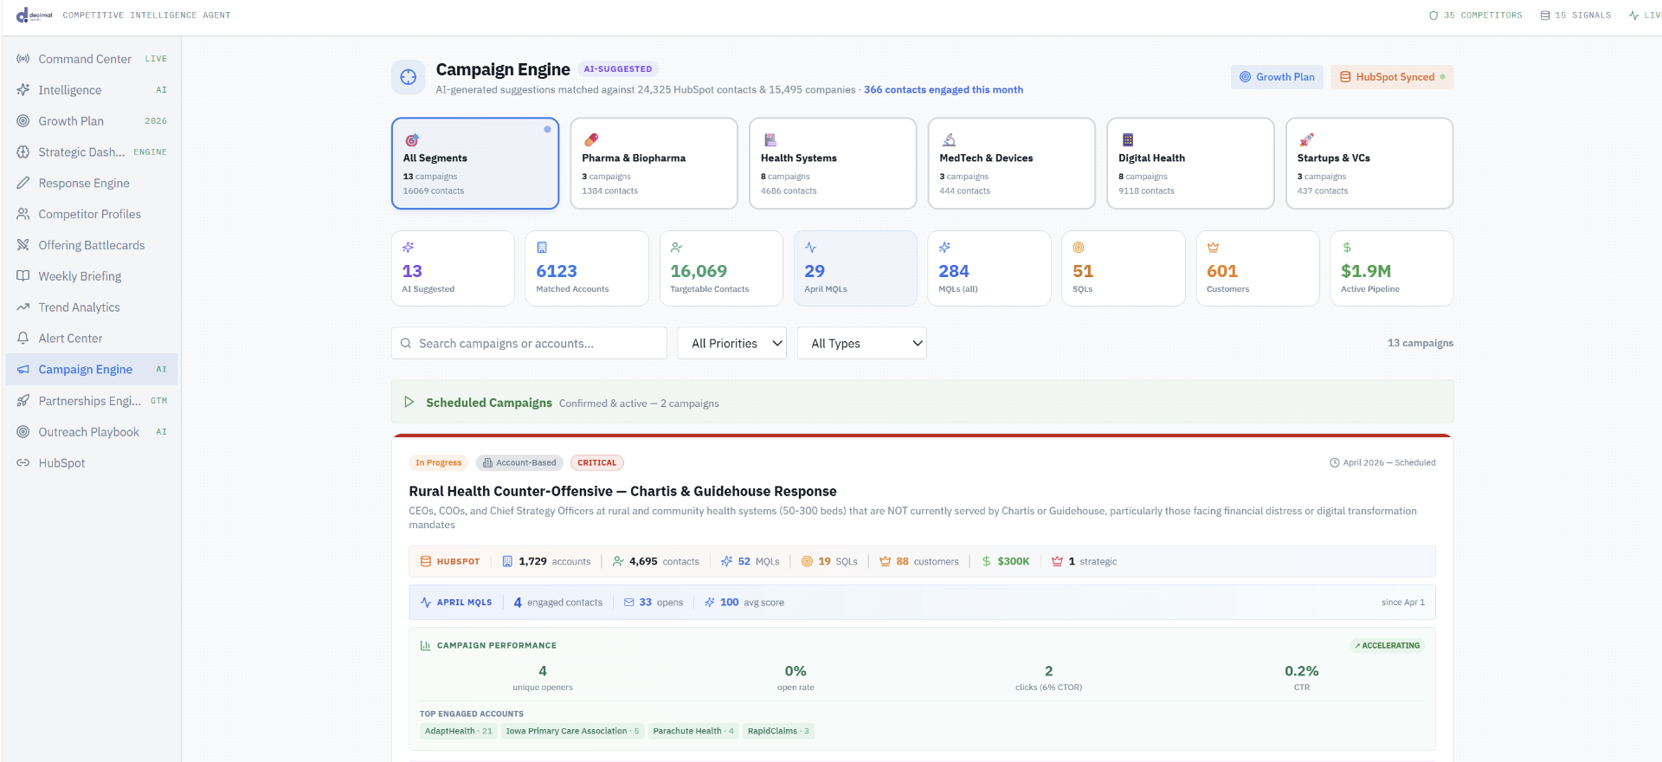Open Command Center broadcast icon
1662x762 pixels.
tap(23, 59)
